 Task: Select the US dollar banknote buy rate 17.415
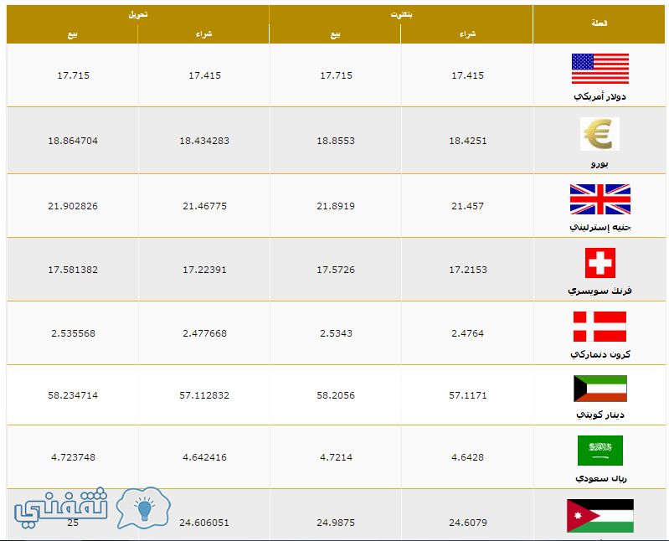click(467, 75)
